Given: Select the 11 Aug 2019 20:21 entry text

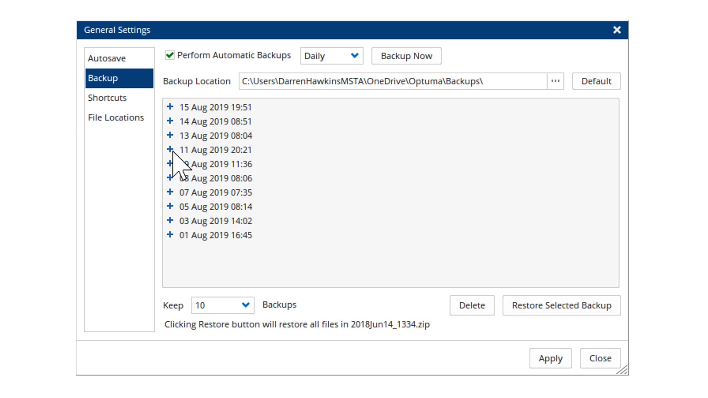Looking at the screenshot, I should tap(216, 150).
